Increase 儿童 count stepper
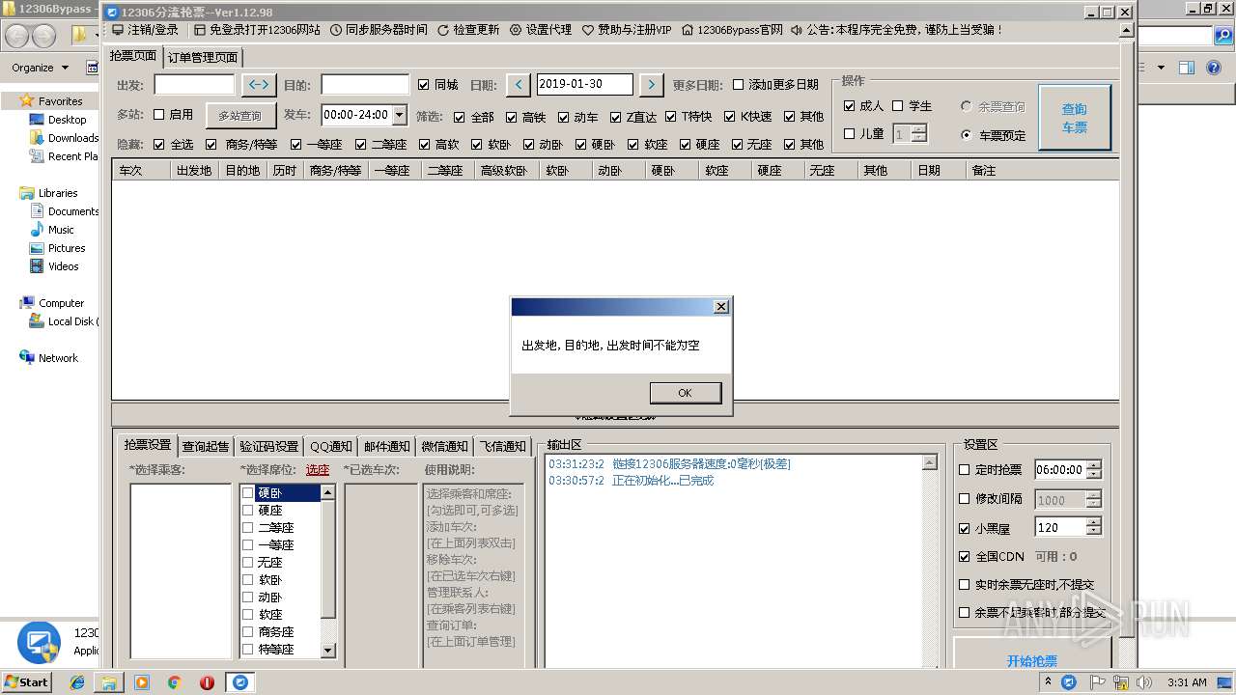The image size is (1236, 695). [919, 129]
